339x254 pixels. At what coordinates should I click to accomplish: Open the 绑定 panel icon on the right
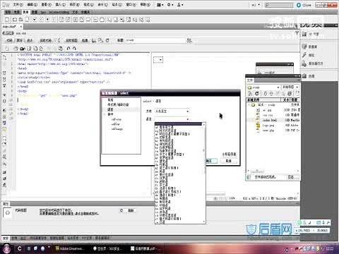click(x=304, y=55)
